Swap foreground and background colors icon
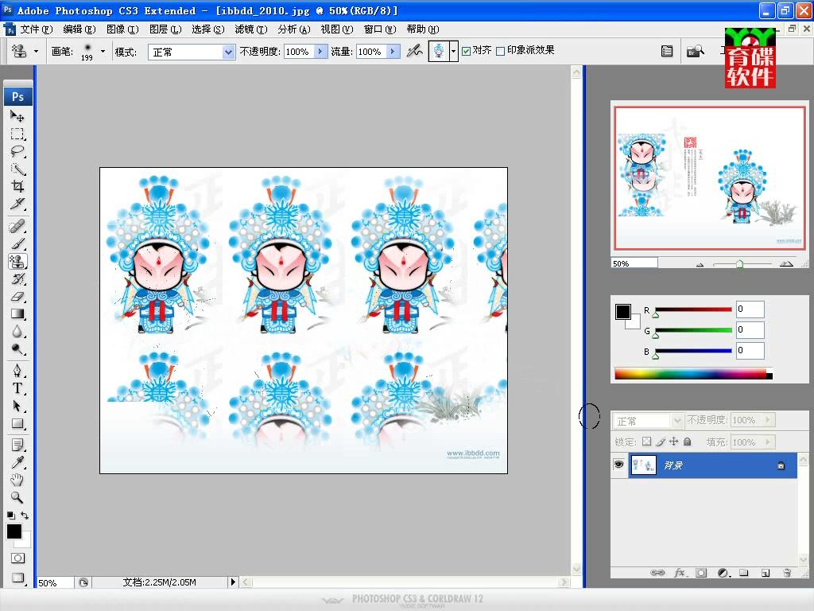Screen dimensions: 814x611 pos(25,516)
